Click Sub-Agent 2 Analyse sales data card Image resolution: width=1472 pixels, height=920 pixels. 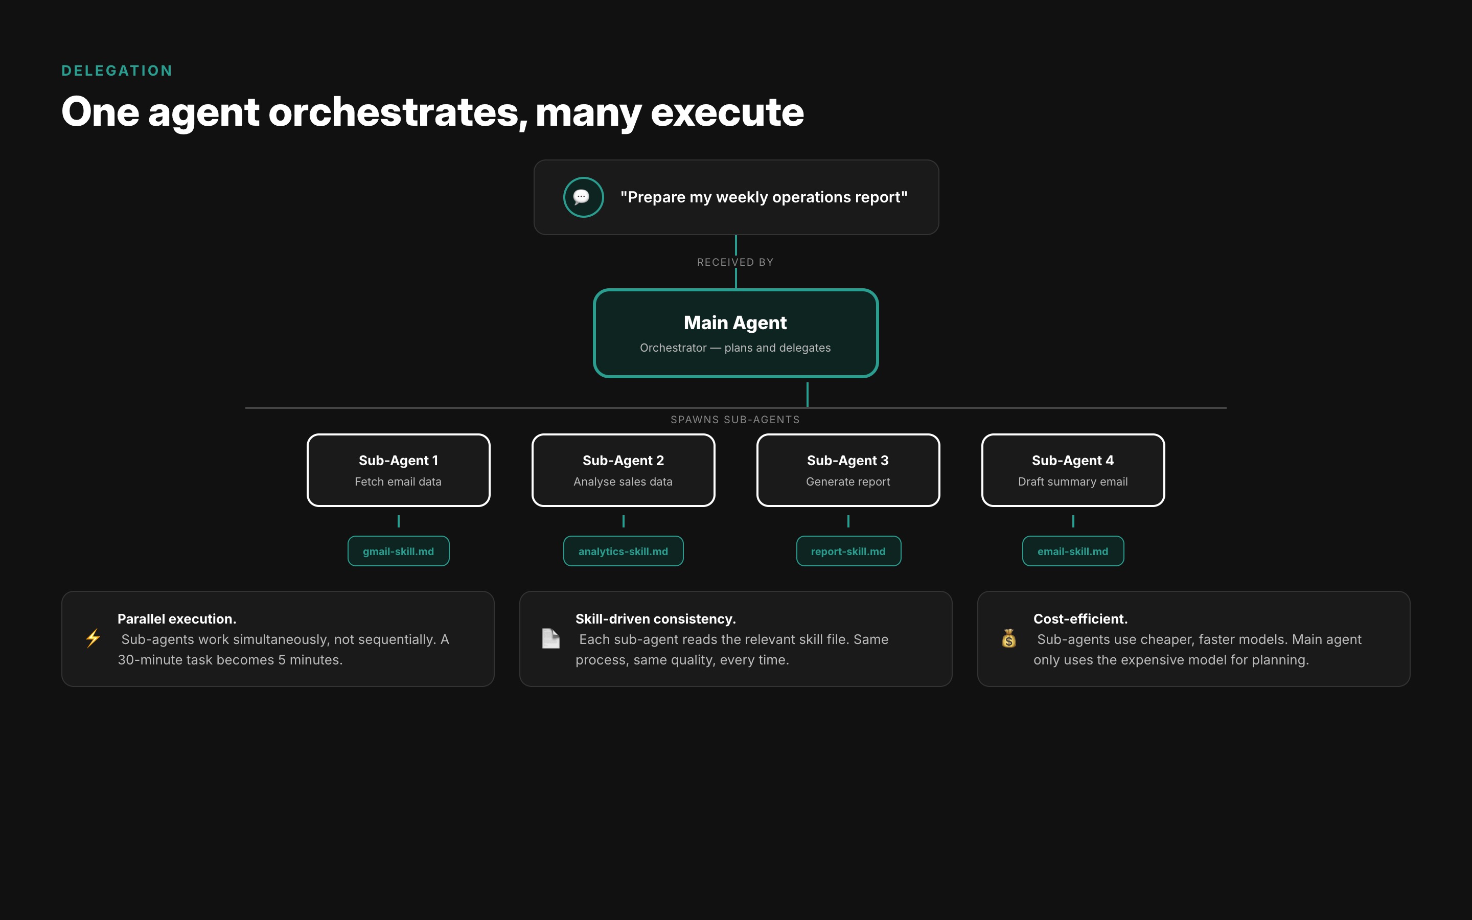pyautogui.click(x=623, y=470)
